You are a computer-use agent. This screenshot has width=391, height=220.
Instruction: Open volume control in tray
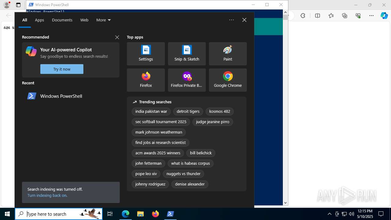point(352,214)
